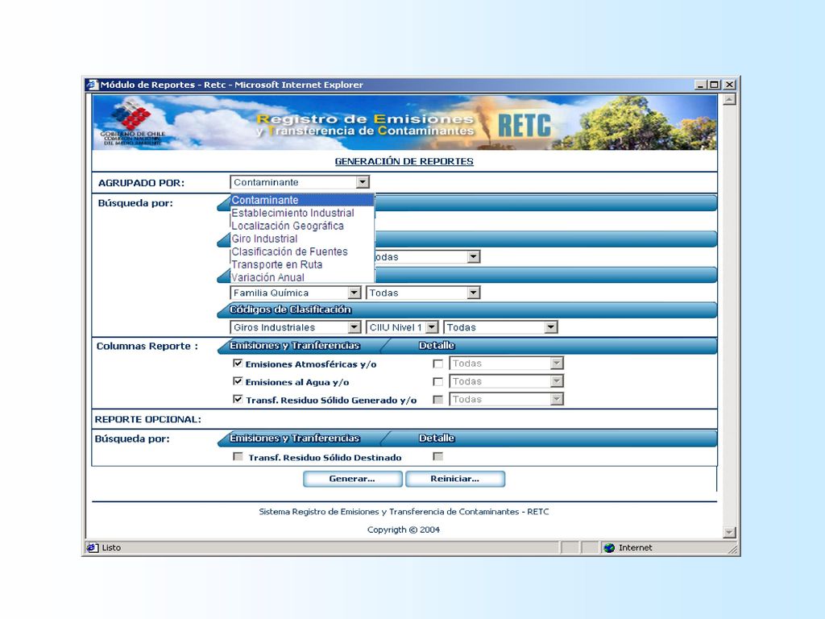Click the RETC banner logo

[x=524, y=126]
